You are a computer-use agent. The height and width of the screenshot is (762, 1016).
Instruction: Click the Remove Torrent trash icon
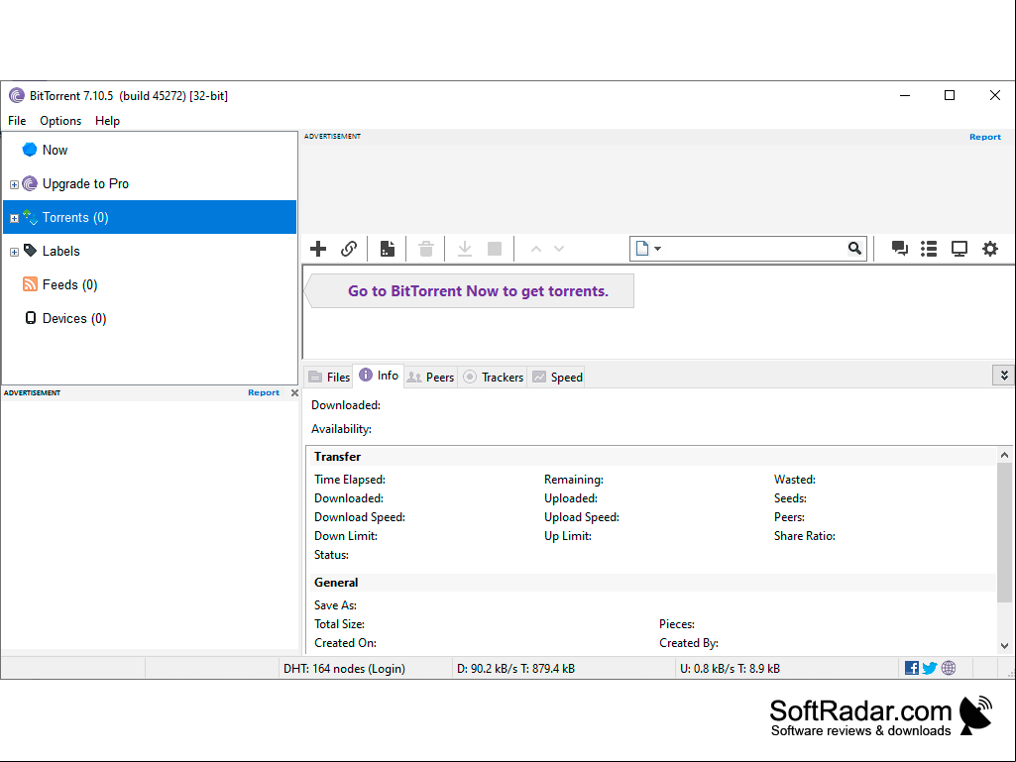[x=425, y=249]
